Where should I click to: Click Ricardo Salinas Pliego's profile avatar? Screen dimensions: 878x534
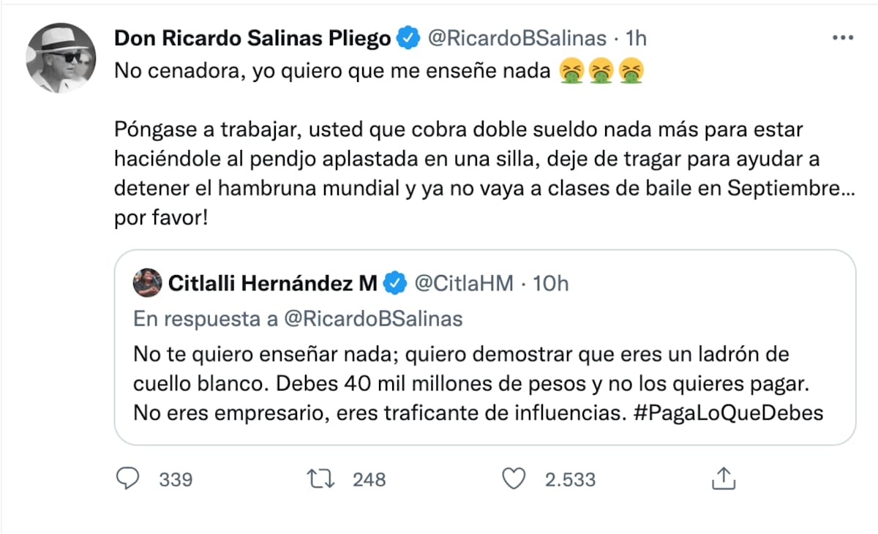click(x=61, y=58)
